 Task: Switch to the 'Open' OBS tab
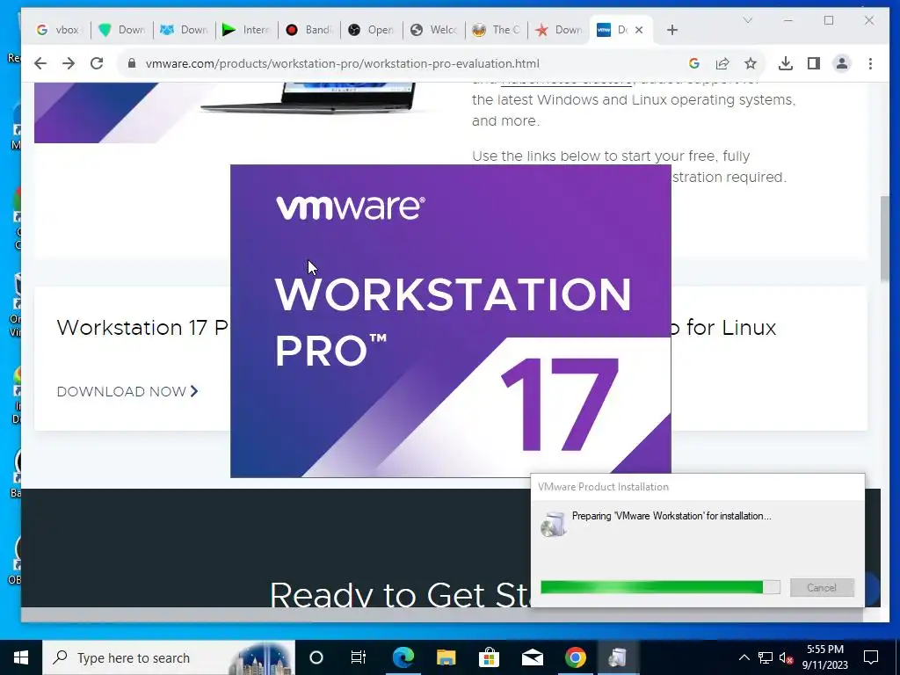click(x=372, y=30)
